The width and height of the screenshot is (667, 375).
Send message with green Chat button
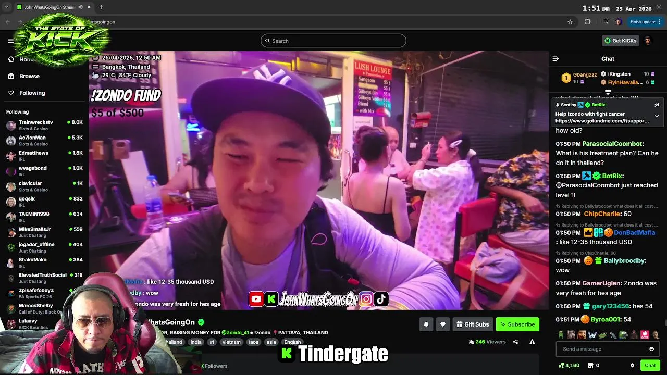click(650, 365)
